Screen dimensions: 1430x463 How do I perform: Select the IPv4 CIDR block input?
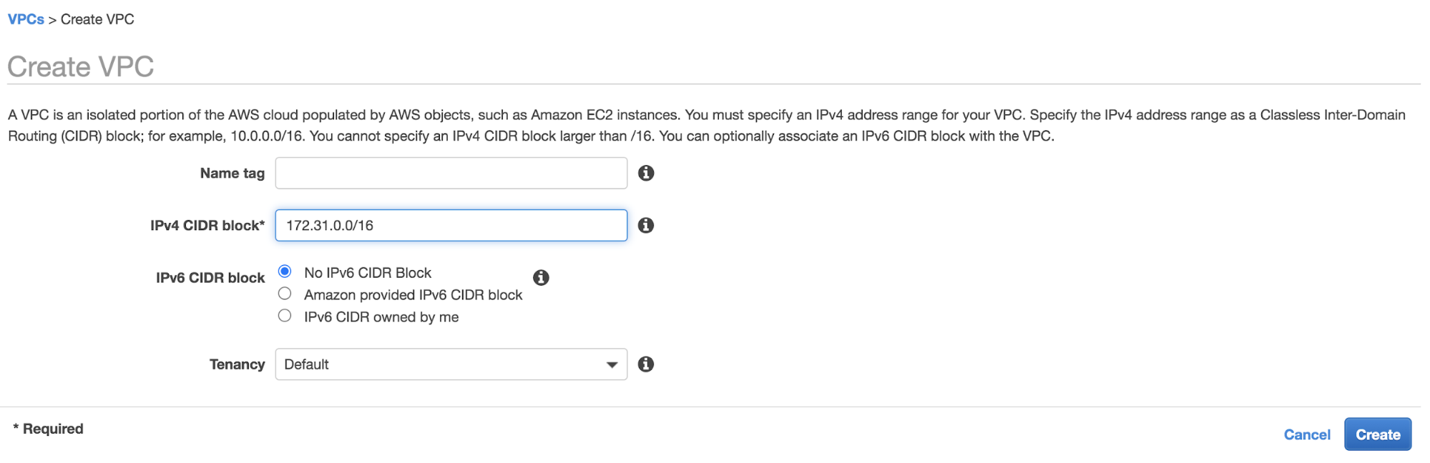(x=451, y=225)
